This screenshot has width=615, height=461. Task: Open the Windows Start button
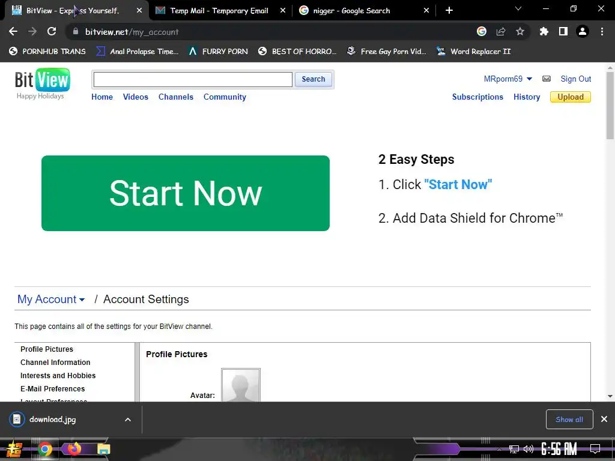14,449
